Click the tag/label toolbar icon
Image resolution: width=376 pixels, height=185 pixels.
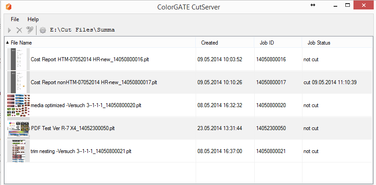click(30, 30)
